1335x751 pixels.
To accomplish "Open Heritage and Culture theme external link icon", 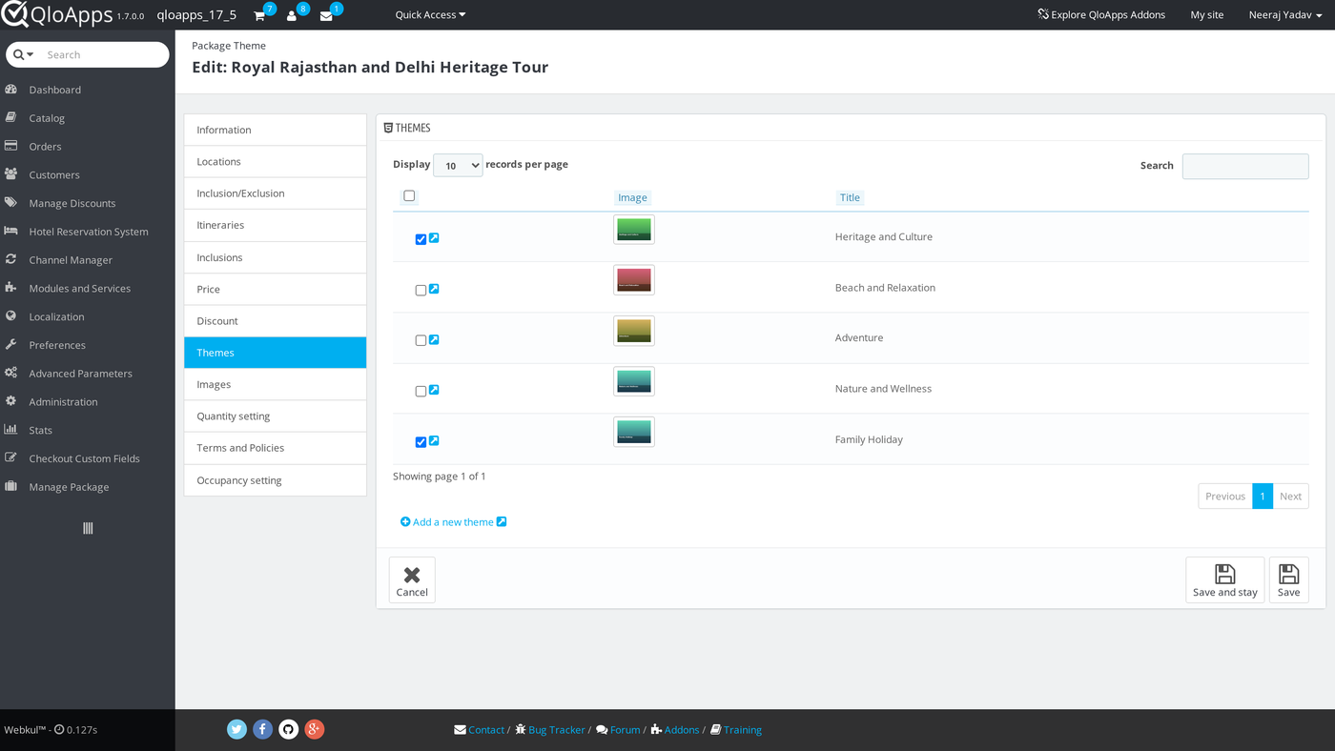I will 434,238.
